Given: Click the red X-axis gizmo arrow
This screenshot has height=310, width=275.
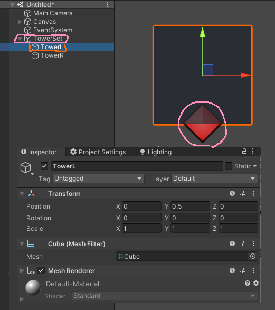Looking at the screenshot, I should 245,75.
